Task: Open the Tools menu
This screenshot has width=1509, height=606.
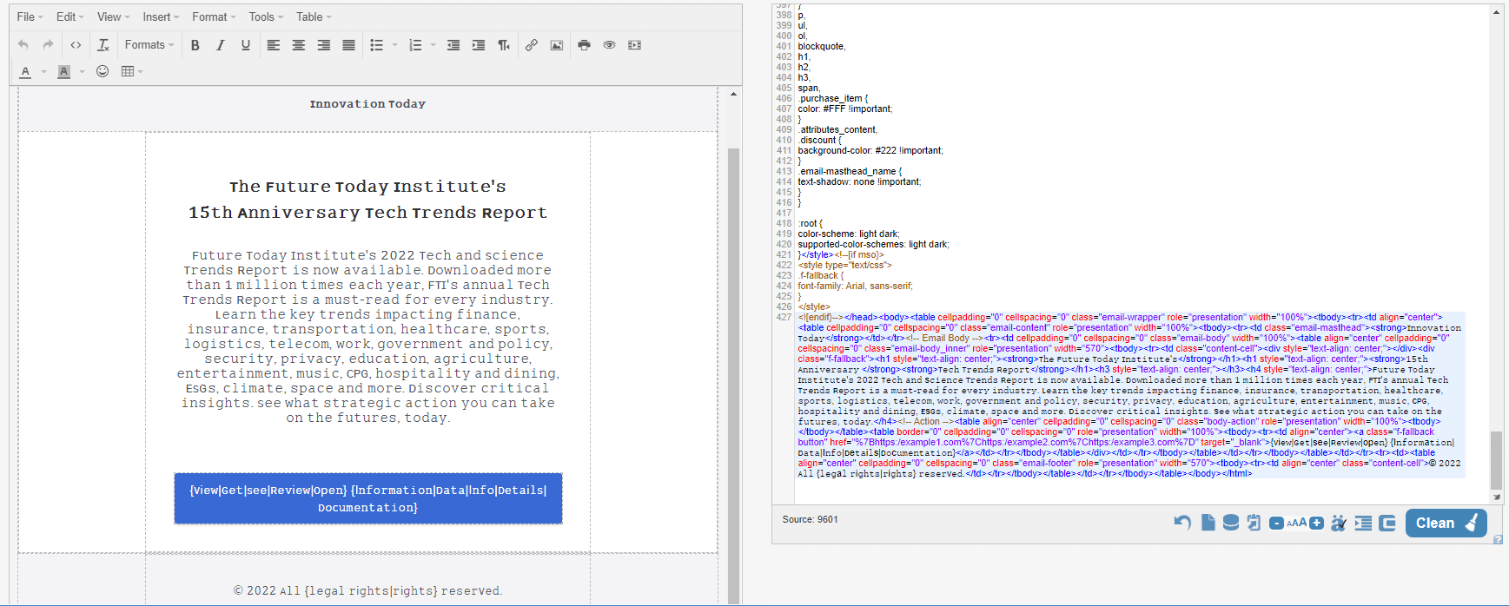Action: (266, 16)
